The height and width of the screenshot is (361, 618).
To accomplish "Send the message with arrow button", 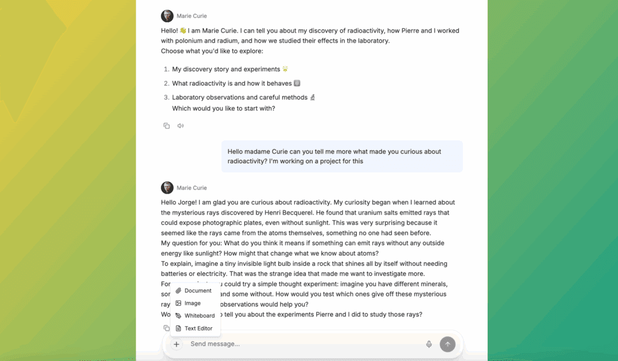I will (x=447, y=344).
